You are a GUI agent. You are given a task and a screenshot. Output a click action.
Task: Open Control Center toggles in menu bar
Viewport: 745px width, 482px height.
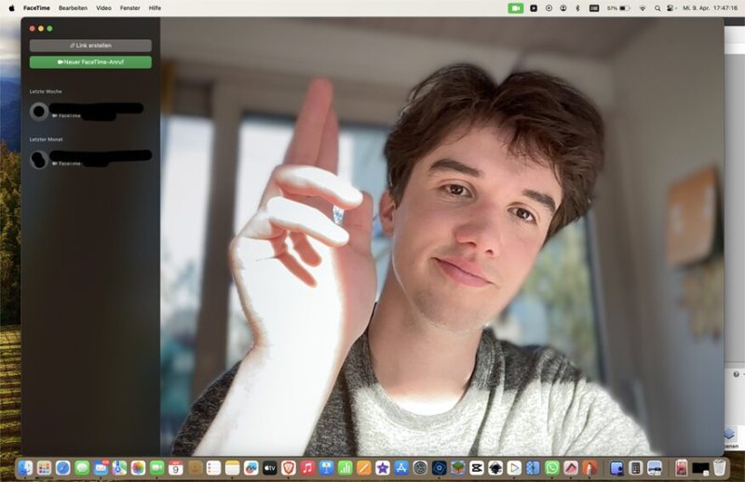click(671, 7)
